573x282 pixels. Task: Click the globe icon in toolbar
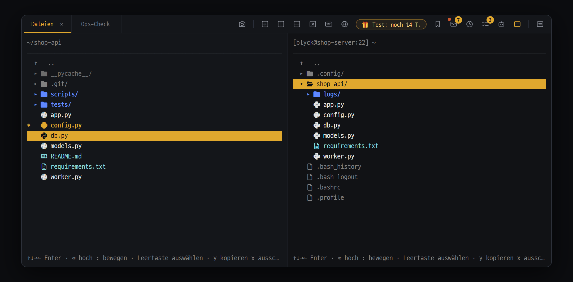pos(344,24)
